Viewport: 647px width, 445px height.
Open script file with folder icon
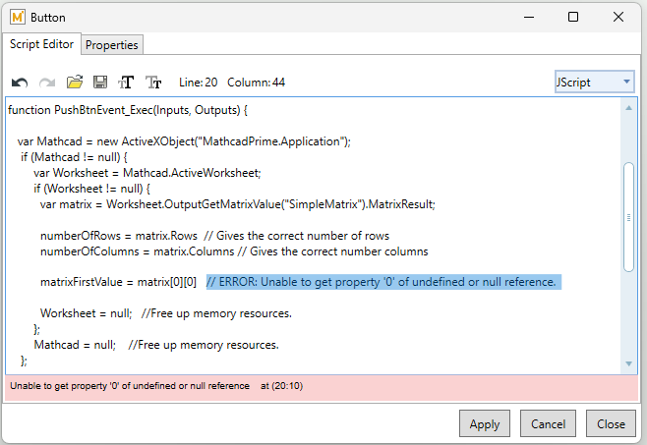pyautogui.click(x=75, y=83)
